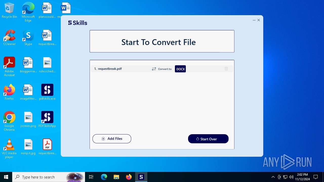This screenshot has height=182, width=324.
Task: Select the requestbrea PDF file on desktop
Action: click(47, 147)
